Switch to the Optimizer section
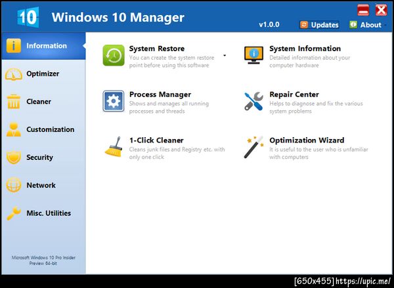394x288 pixels. pyautogui.click(x=43, y=73)
